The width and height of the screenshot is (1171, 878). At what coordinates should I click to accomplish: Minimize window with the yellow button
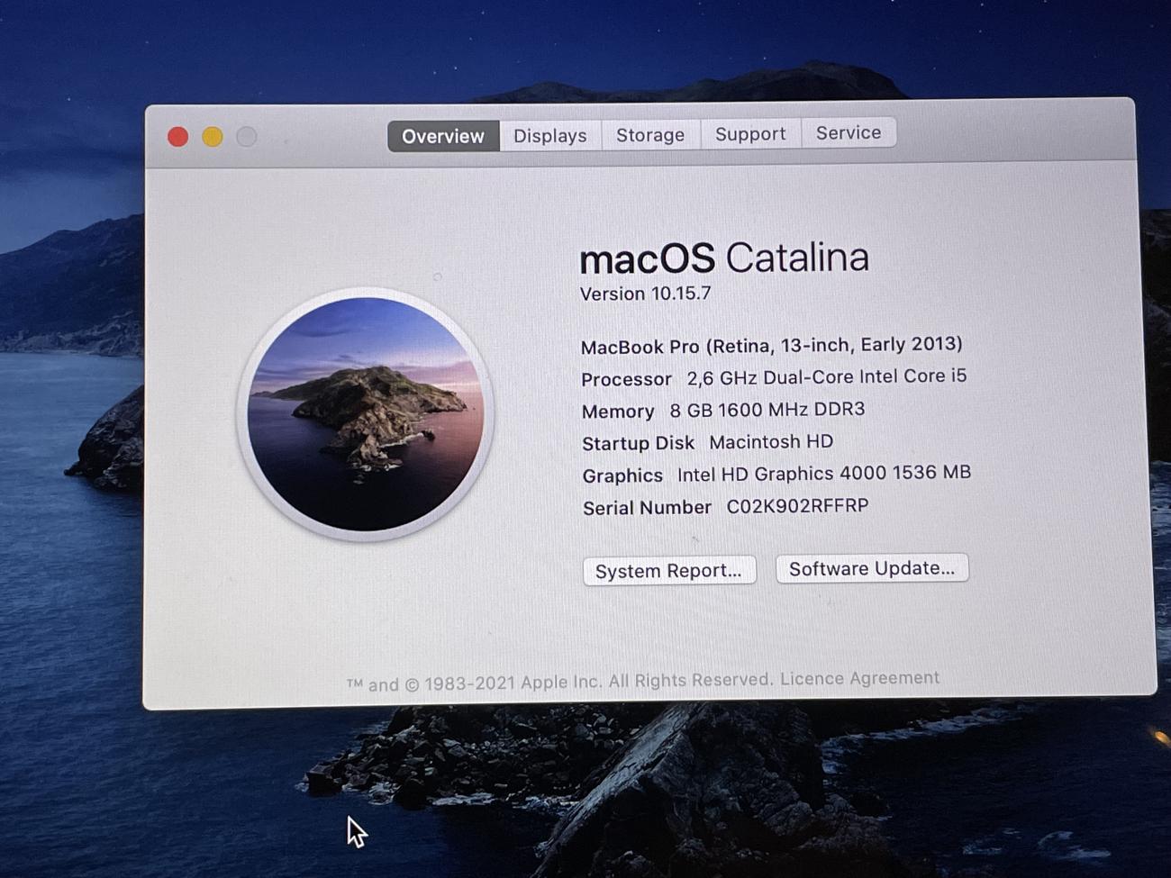213,137
